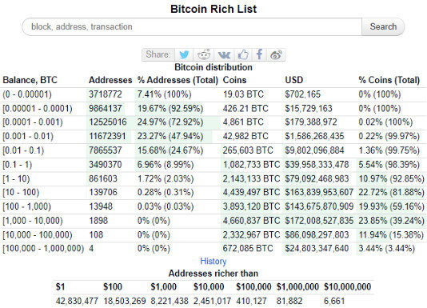
Task: Share on Weibo icon
Action: click(276, 54)
